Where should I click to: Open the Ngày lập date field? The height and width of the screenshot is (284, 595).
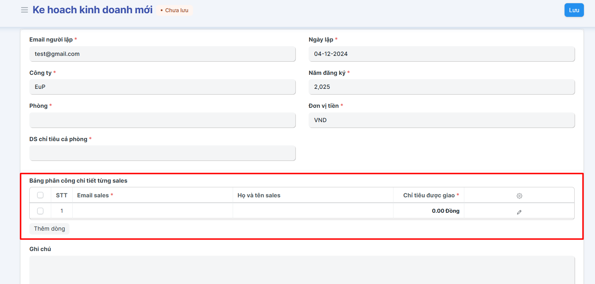coord(441,54)
